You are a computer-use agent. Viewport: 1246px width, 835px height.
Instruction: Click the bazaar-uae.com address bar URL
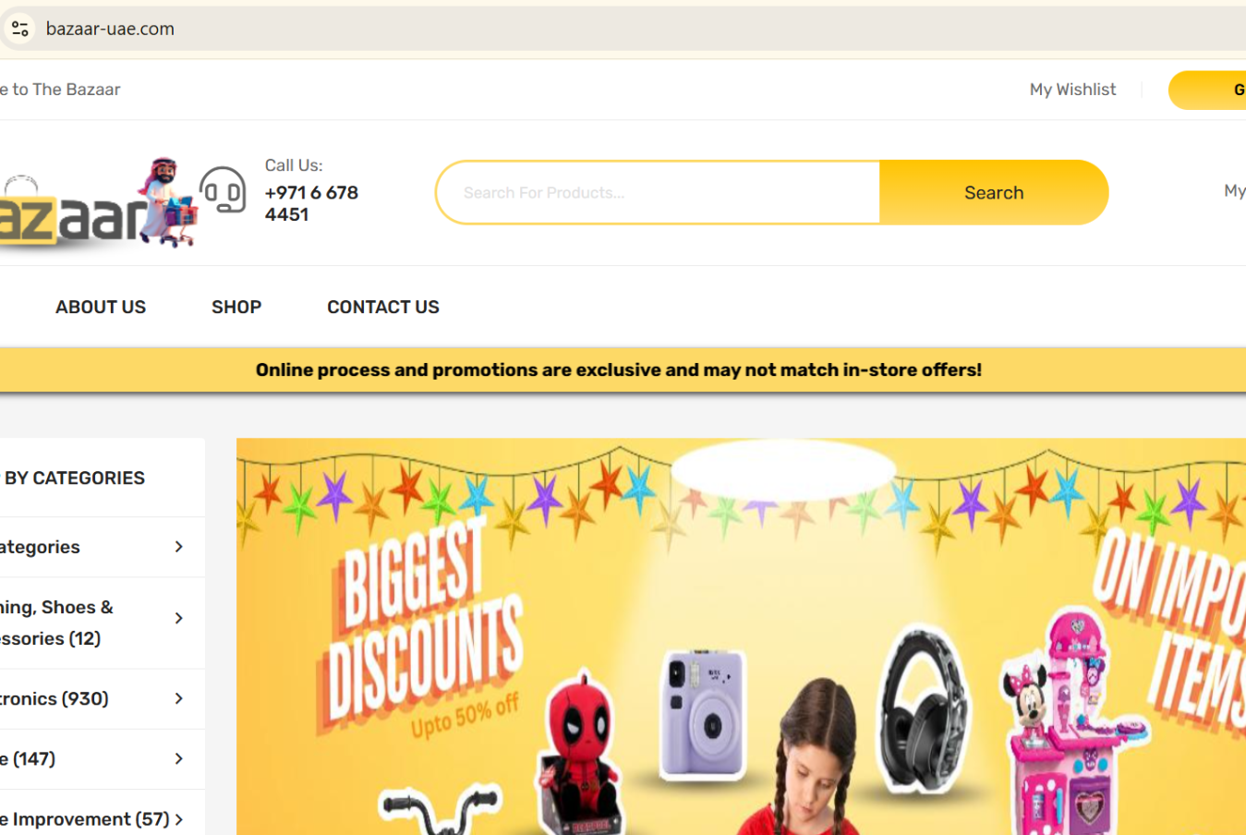coord(110,29)
